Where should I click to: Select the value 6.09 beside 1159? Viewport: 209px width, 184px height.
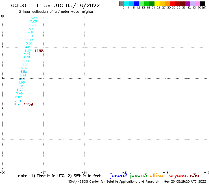click(17, 104)
